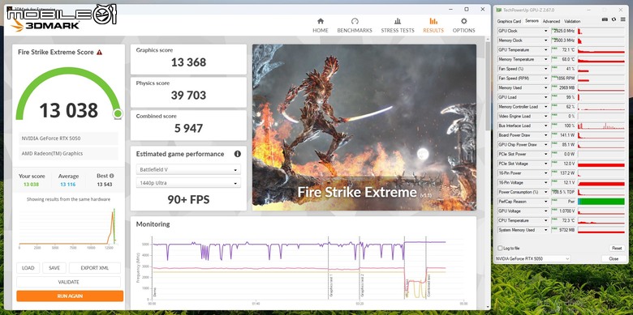
Task: Click the NVIDIA GeForce RTX 5050 hardware label
Action: tap(69, 138)
